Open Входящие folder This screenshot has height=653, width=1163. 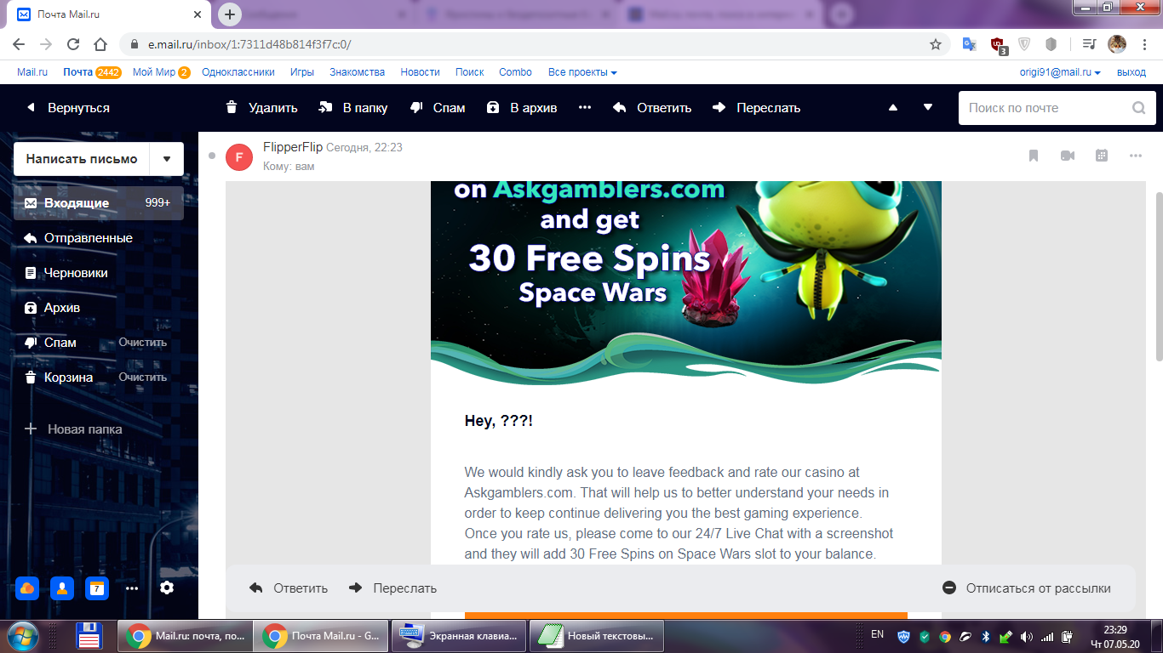pos(99,203)
